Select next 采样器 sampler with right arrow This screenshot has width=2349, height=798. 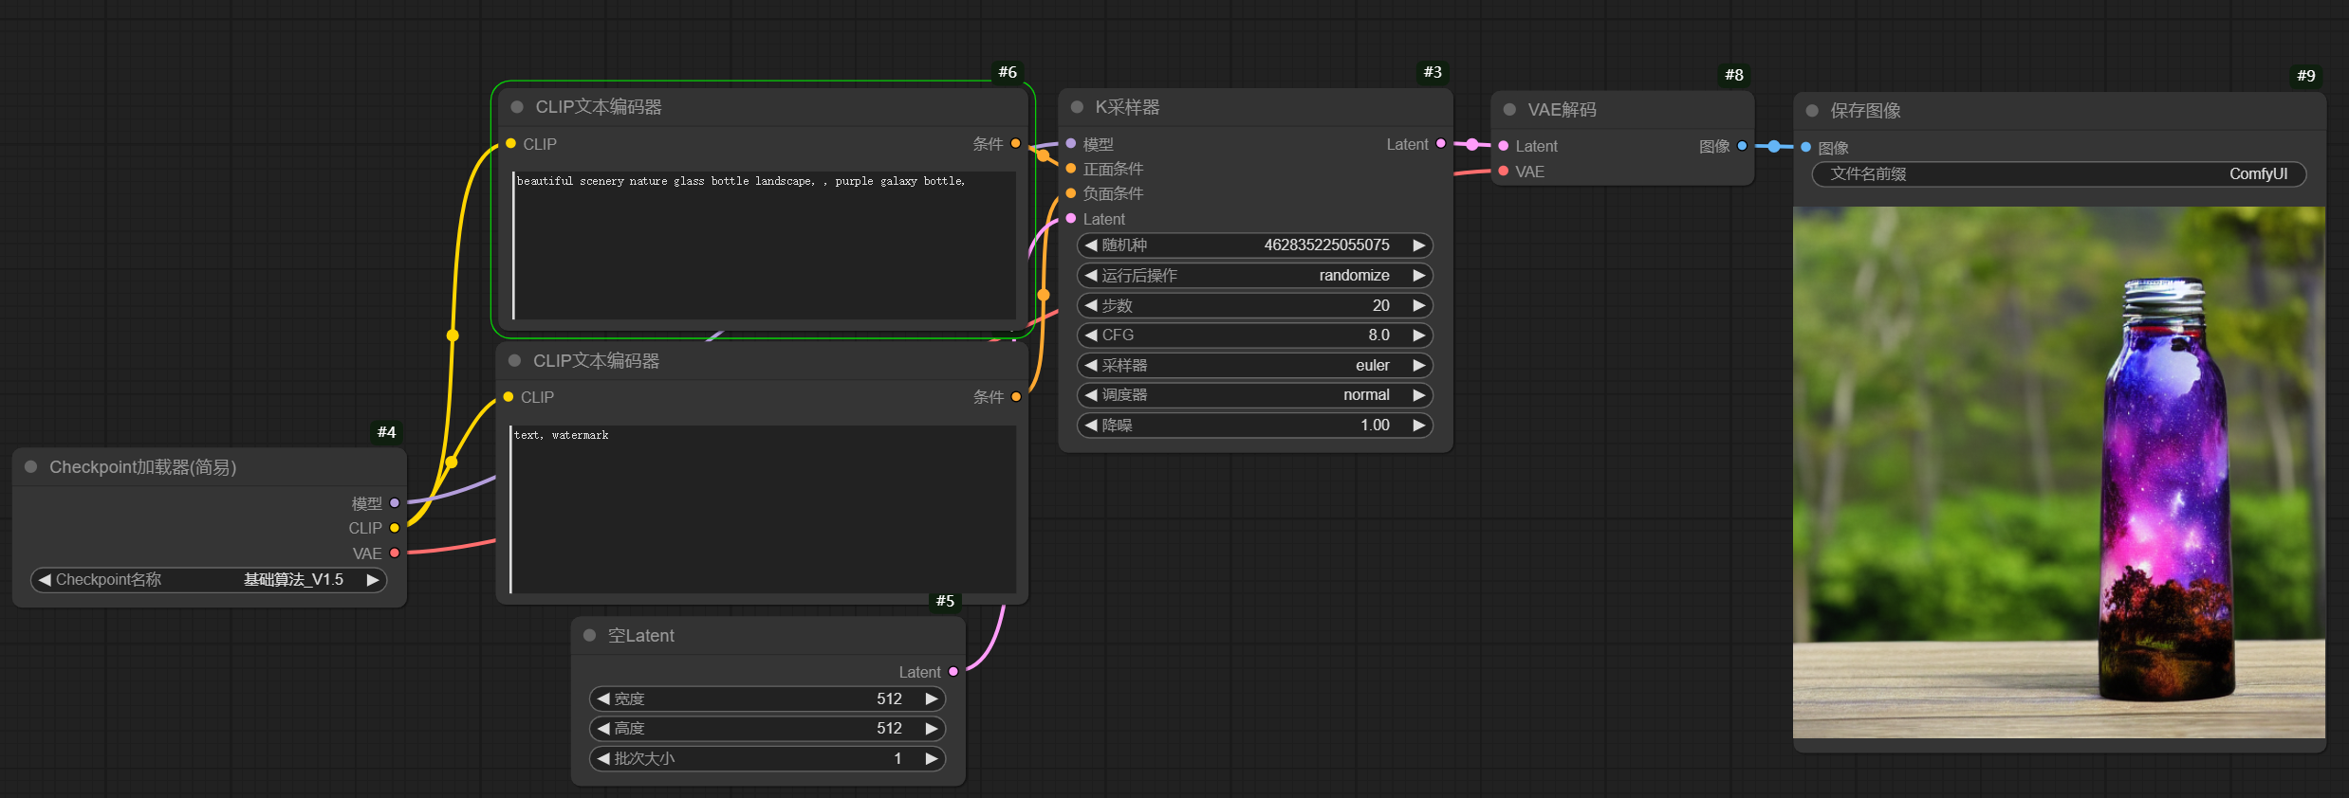point(1419,365)
